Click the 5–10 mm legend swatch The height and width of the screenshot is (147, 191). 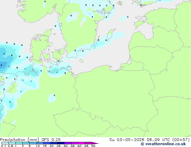click(33, 143)
